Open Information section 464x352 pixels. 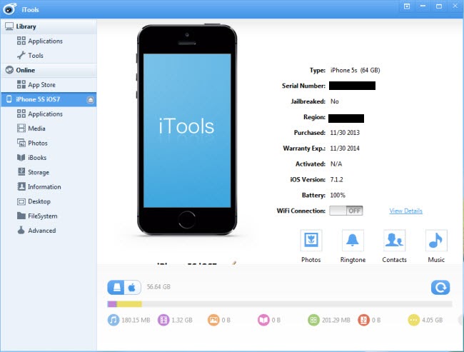pyautogui.click(x=39, y=187)
